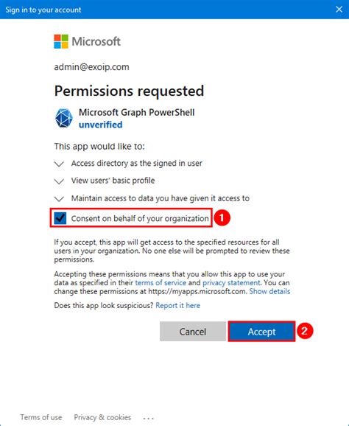349x426 pixels.
Task: Close the sign-in dialog window
Action: pyautogui.click(x=339, y=10)
